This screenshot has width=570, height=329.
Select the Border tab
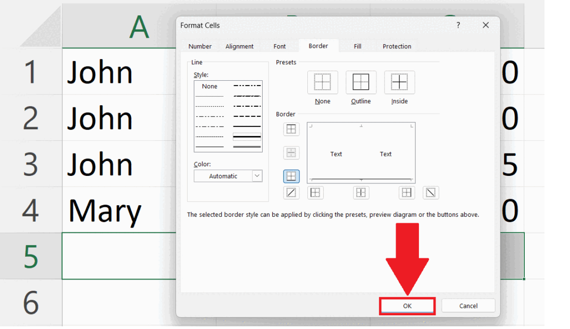[318, 46]
